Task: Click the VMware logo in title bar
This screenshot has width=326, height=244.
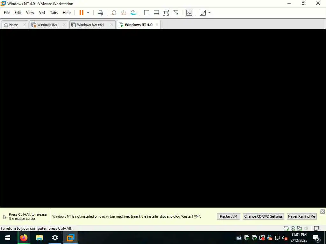Action: 3,3
